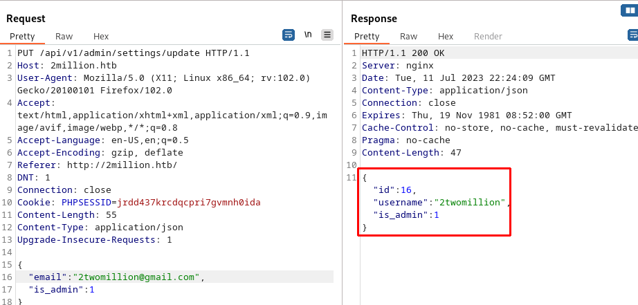Switch to the Response Raw tab
The image size is (638, 305).
click(408, 36)
